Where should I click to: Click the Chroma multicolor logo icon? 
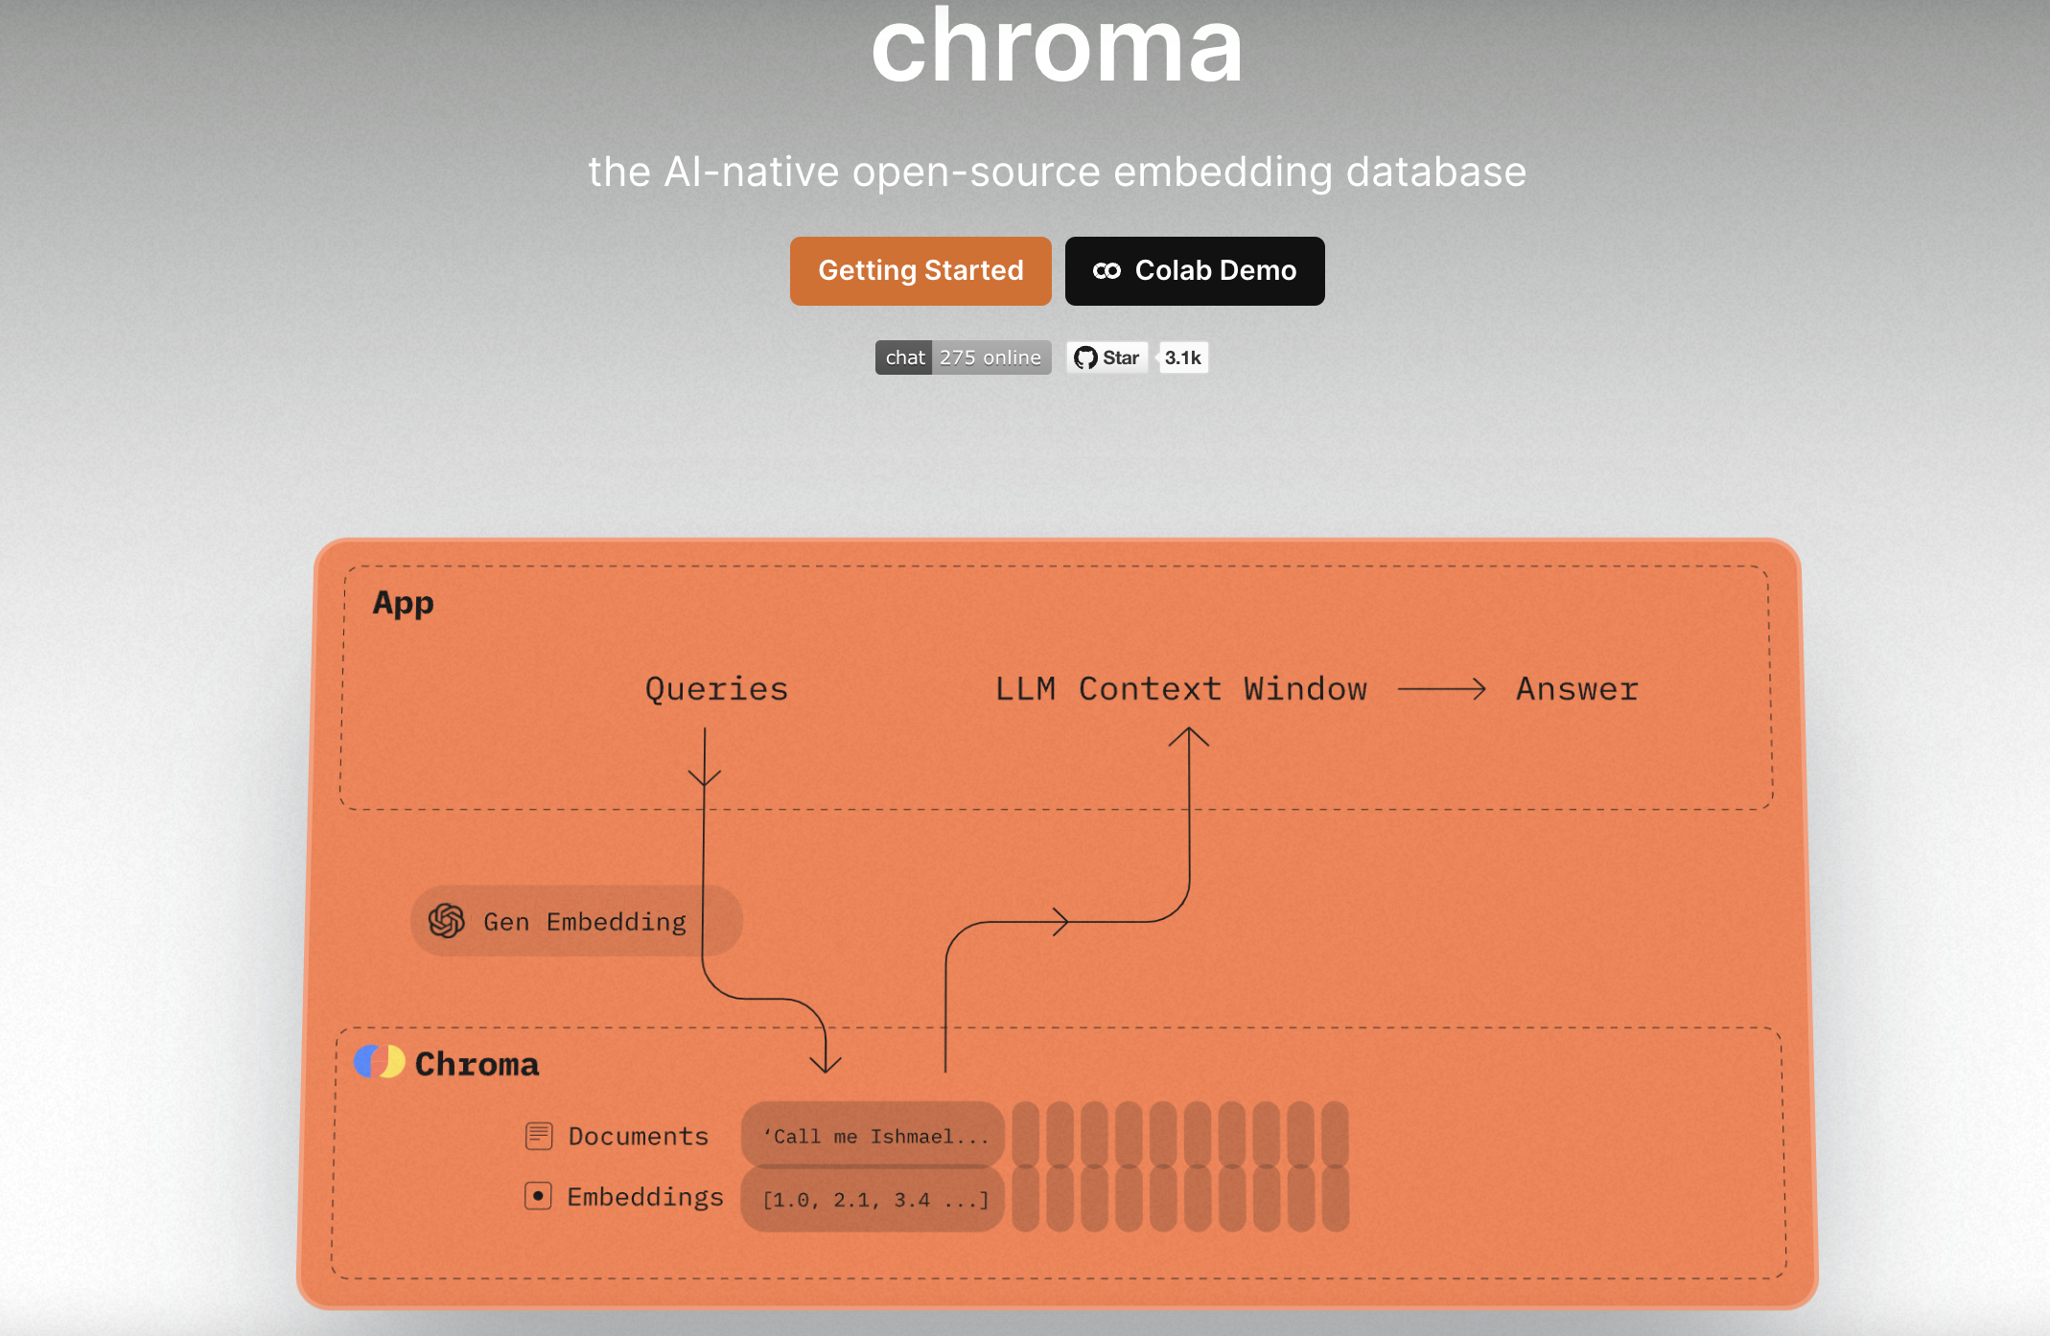(x=380, y=1062)
